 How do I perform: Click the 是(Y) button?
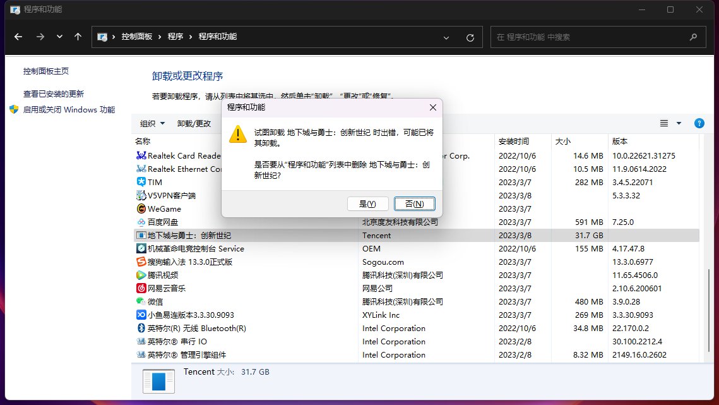pos(368,203)
